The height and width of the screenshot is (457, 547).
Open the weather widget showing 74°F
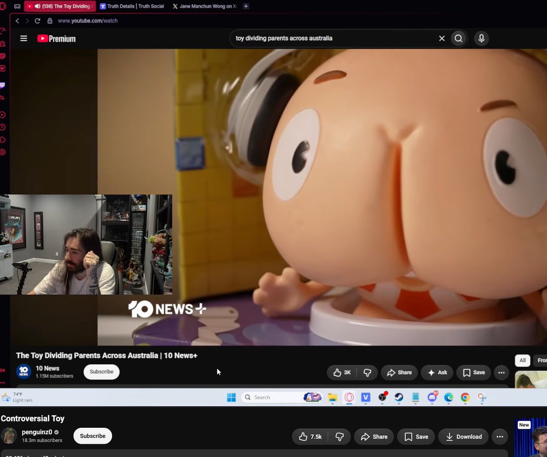pos(17,397)
